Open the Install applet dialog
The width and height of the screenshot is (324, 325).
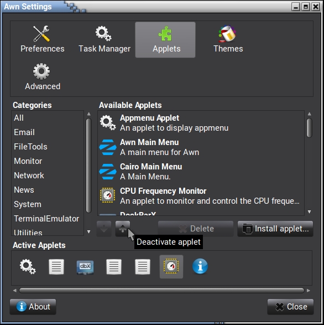[275, 229]
